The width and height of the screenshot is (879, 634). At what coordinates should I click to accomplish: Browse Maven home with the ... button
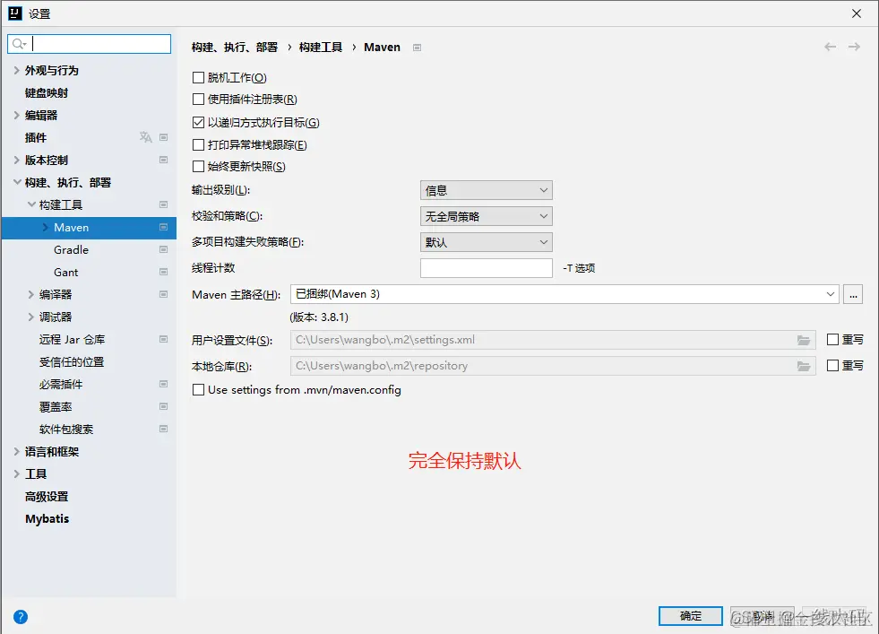pos(853,294)
